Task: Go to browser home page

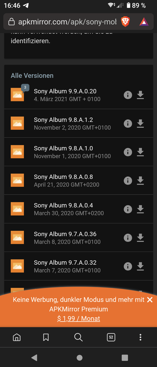Action: tap(17, 337)
